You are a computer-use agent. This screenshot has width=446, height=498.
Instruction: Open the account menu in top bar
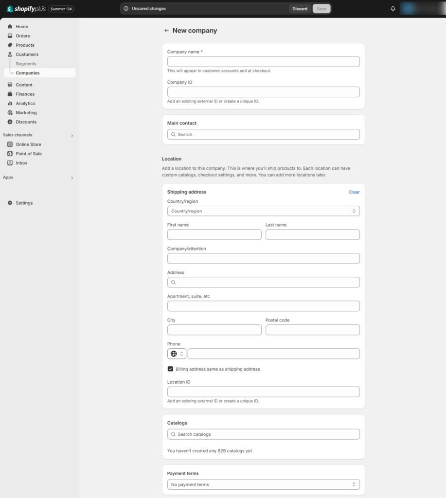point(422,9)
